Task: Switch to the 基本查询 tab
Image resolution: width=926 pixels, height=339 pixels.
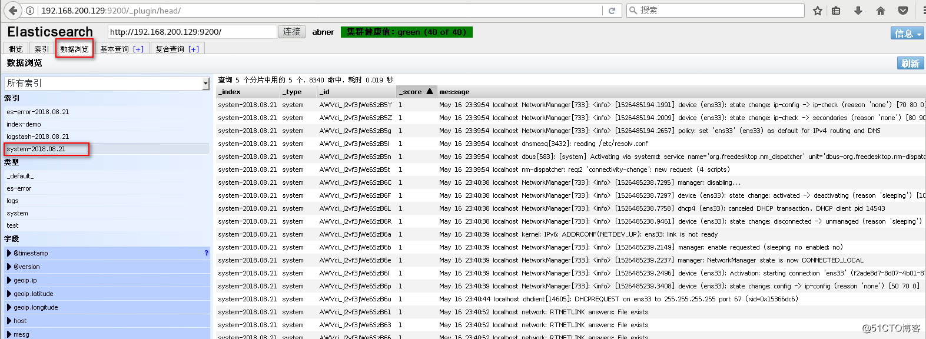Action: pyautogui.click(x=114, y=49)
